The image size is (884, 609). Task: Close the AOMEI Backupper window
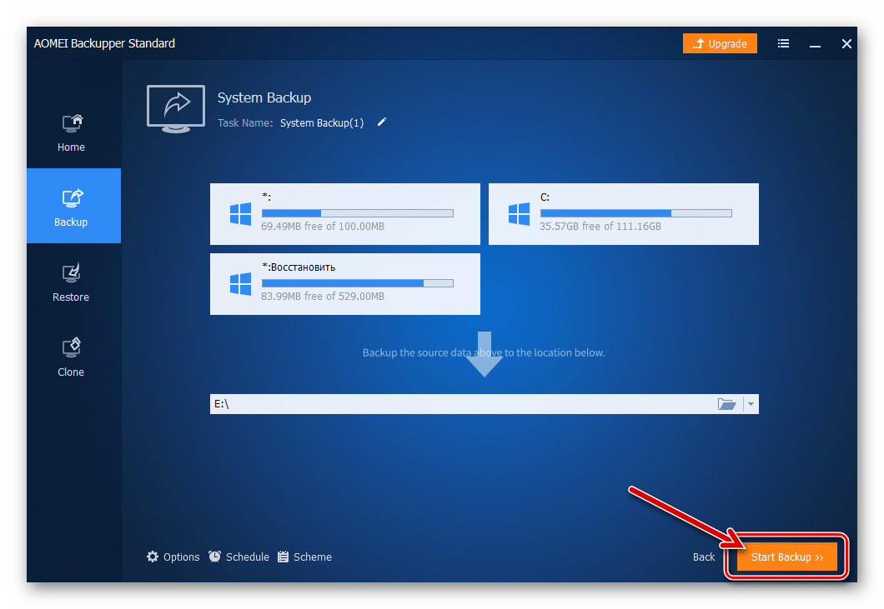846,43
